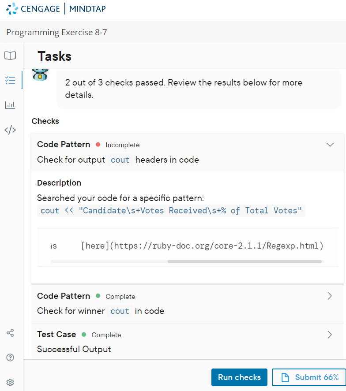346x391 pixels.
Task: Select the tasks checklist icon in sidebar
Action: pyautogui.click(x=10, y=80)
